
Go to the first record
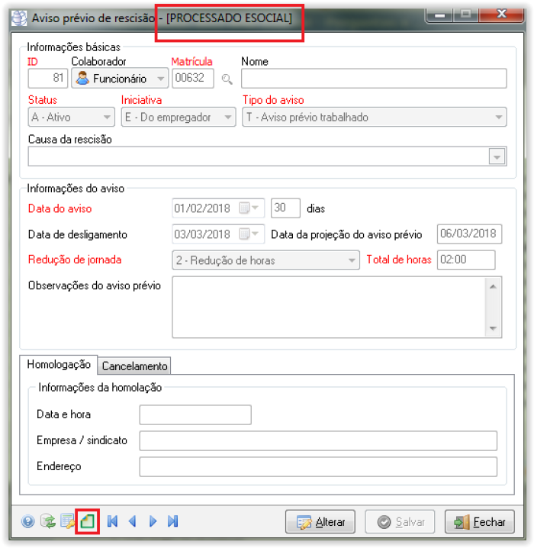tap(113, 522)
